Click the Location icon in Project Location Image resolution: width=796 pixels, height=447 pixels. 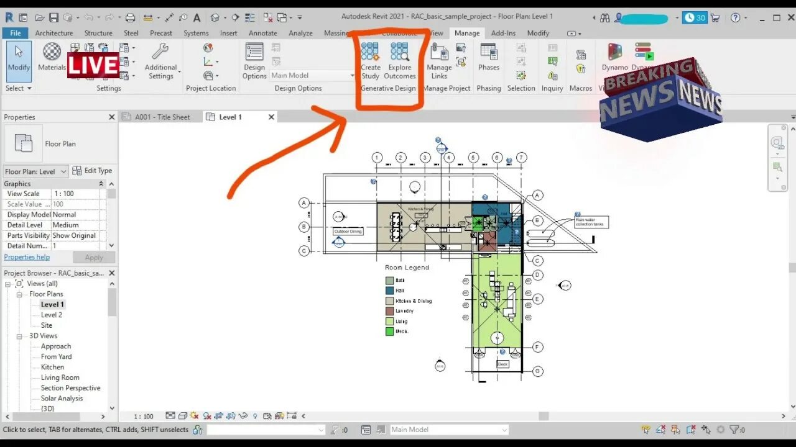(208, 48)
